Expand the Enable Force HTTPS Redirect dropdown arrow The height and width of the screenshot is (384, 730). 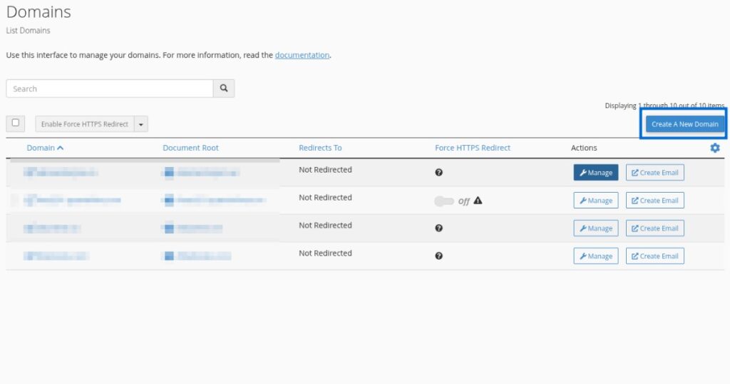(140, 124)
